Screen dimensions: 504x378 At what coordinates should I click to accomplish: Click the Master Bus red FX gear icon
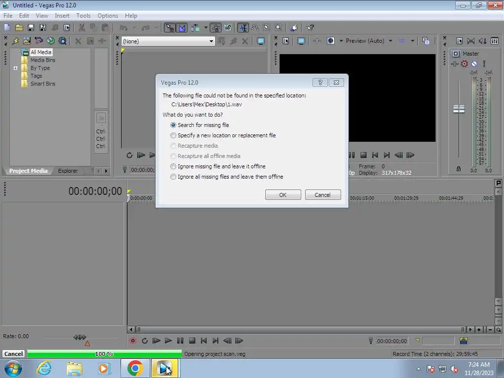(464, 63)
